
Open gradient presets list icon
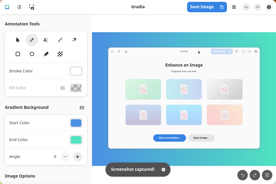click(82, 108)
